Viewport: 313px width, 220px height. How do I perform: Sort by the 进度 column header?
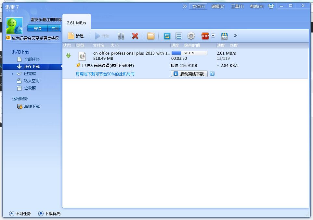[x=175, y=45]
